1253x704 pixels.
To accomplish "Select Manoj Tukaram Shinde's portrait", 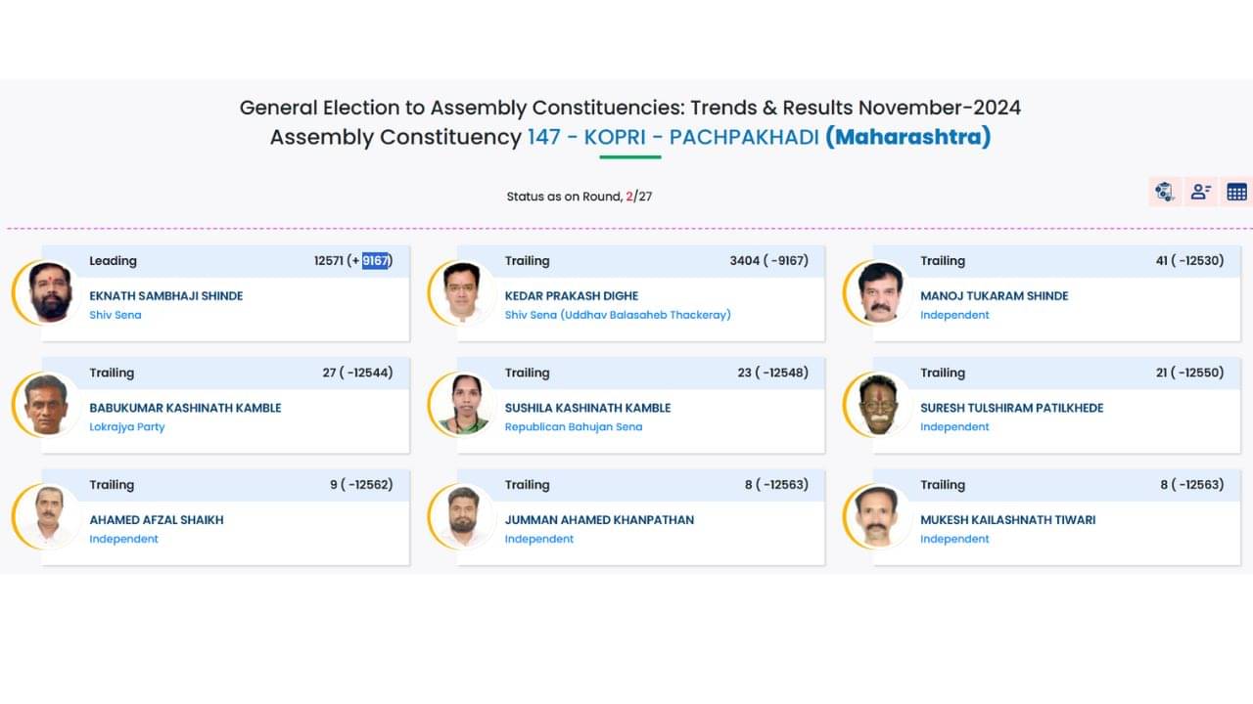I will coord(878,292).
